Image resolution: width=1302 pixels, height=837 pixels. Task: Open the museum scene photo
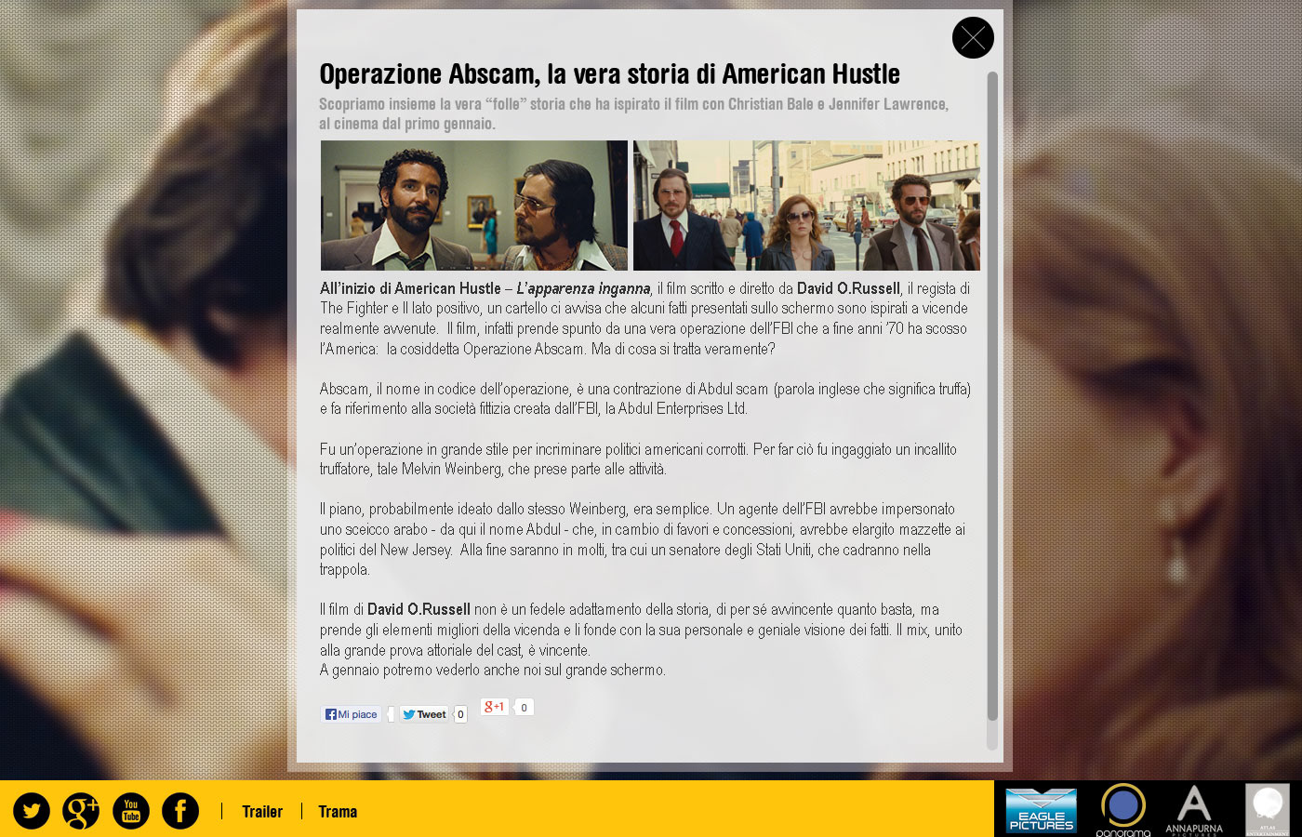pyautogui.click(x=474, y=206)
